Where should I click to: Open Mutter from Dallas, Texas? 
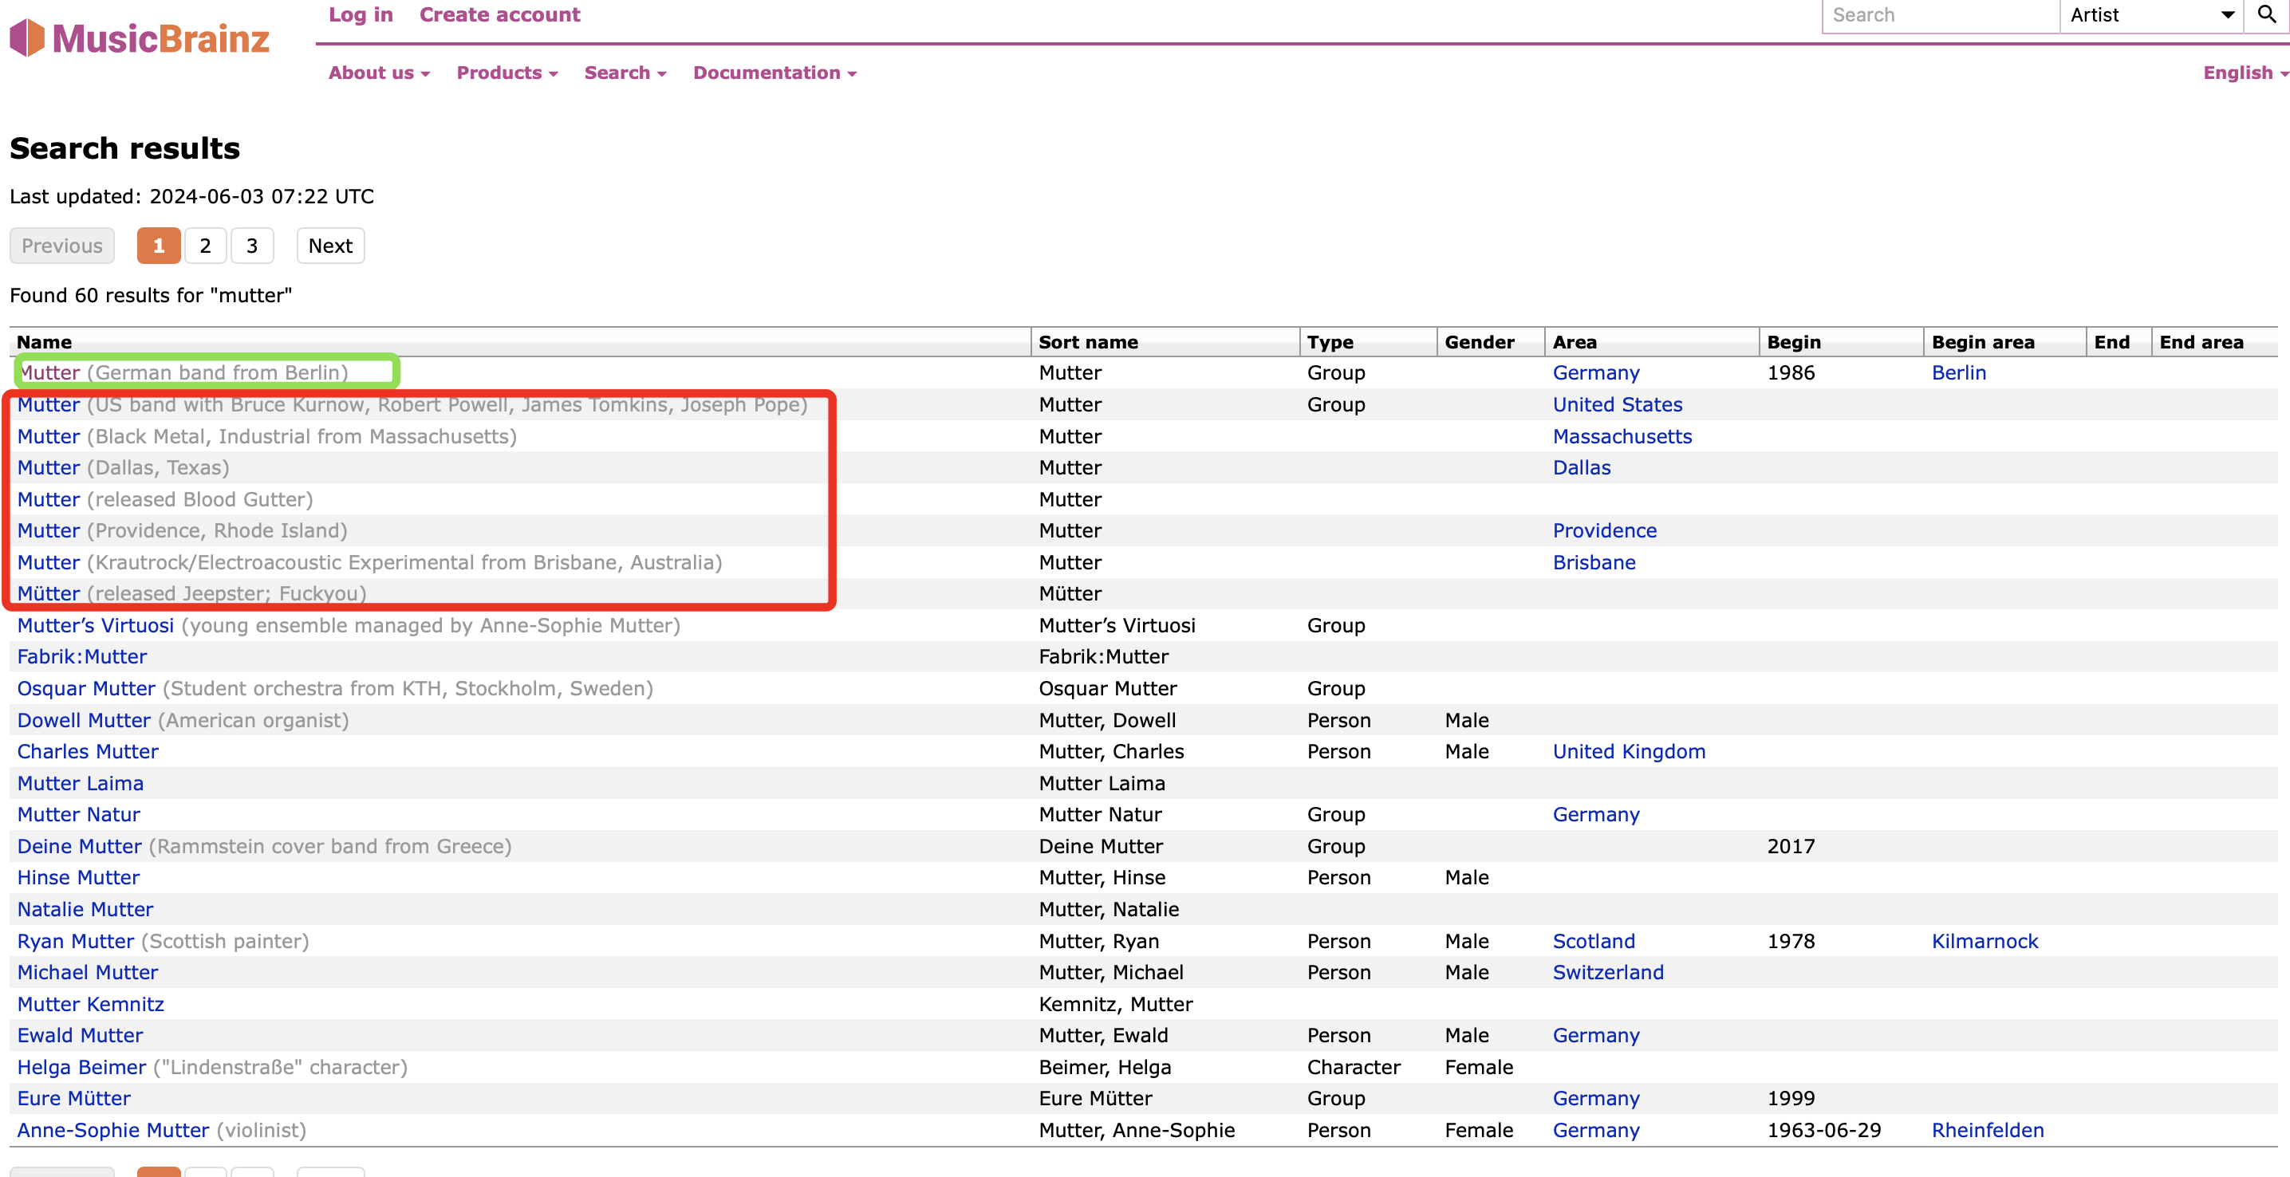coord(49,467)
